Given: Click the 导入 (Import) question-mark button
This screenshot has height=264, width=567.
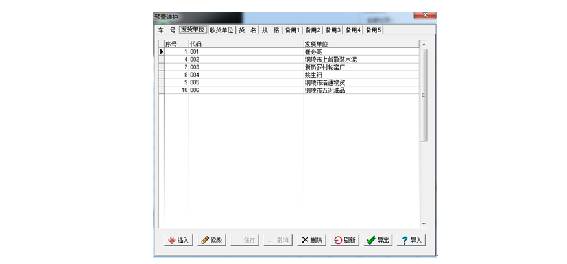Looking at the screenshot, I should tap(411, 240).
